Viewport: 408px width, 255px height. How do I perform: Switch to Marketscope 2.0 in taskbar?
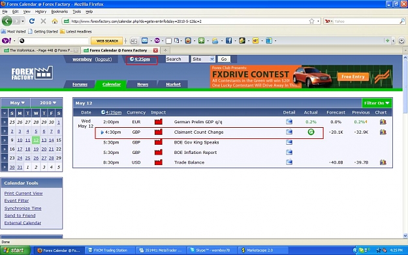pyautogui.click(x=263, y=250)
